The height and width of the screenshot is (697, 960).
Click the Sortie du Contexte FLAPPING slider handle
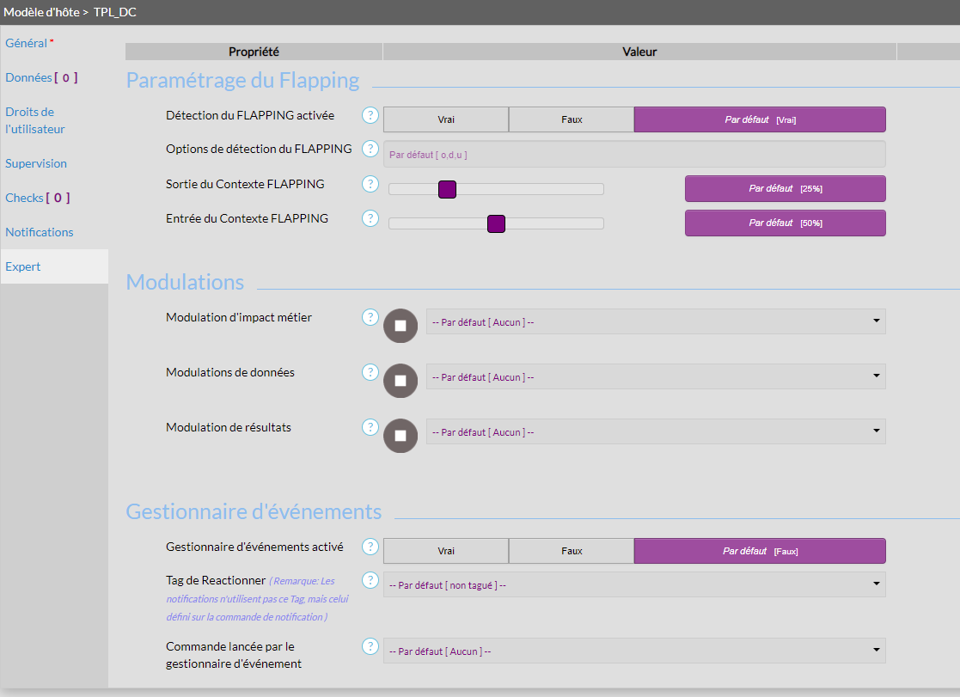pos(447,189)
